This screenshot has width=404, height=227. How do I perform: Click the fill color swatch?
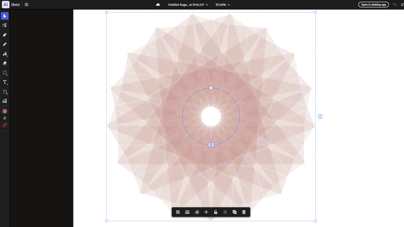point(5,111)
